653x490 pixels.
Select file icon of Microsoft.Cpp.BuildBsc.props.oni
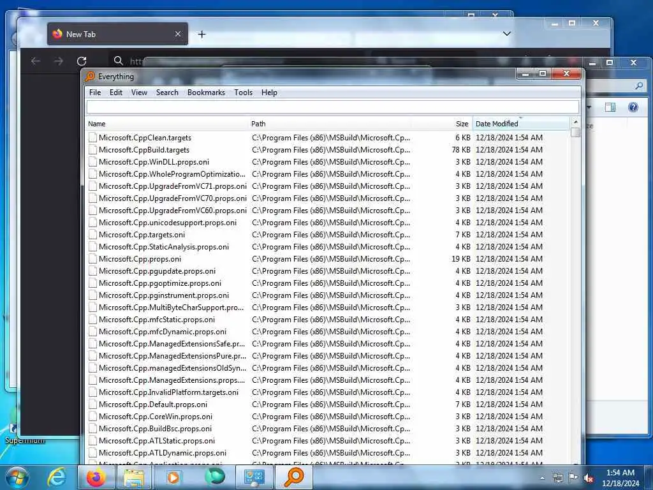pos(93,428)
